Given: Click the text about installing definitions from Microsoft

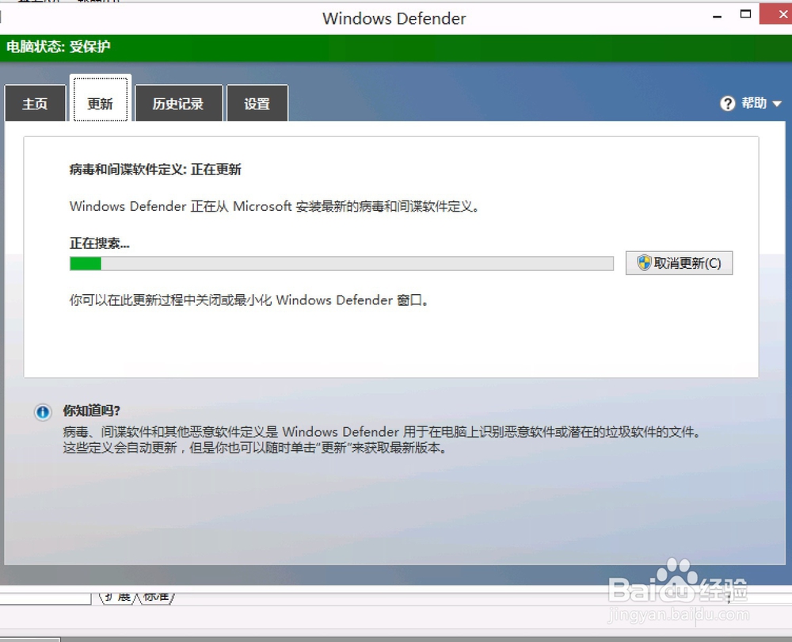Looking at the screenshot, I should click(x=274, y=206).
